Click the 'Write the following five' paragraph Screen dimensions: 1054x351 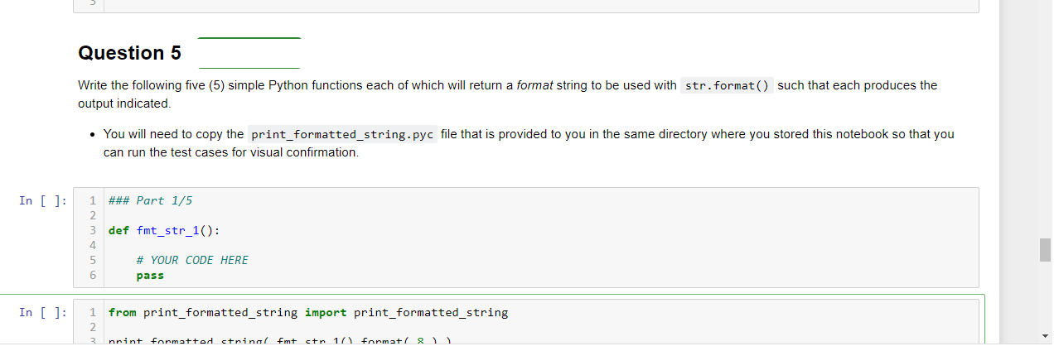(508, 94)
